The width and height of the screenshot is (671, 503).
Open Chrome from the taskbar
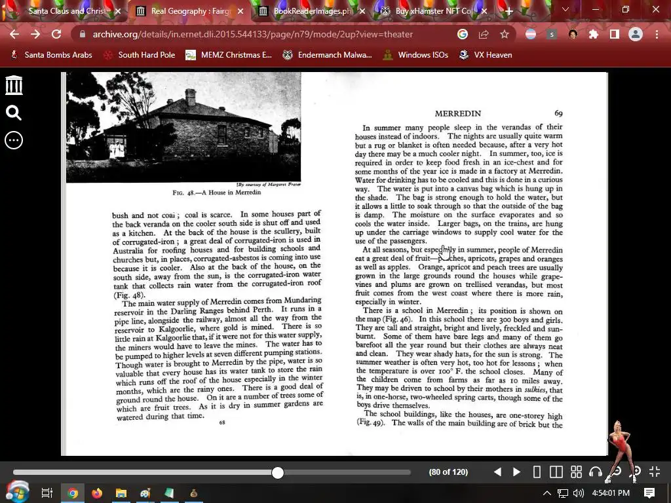73,493
